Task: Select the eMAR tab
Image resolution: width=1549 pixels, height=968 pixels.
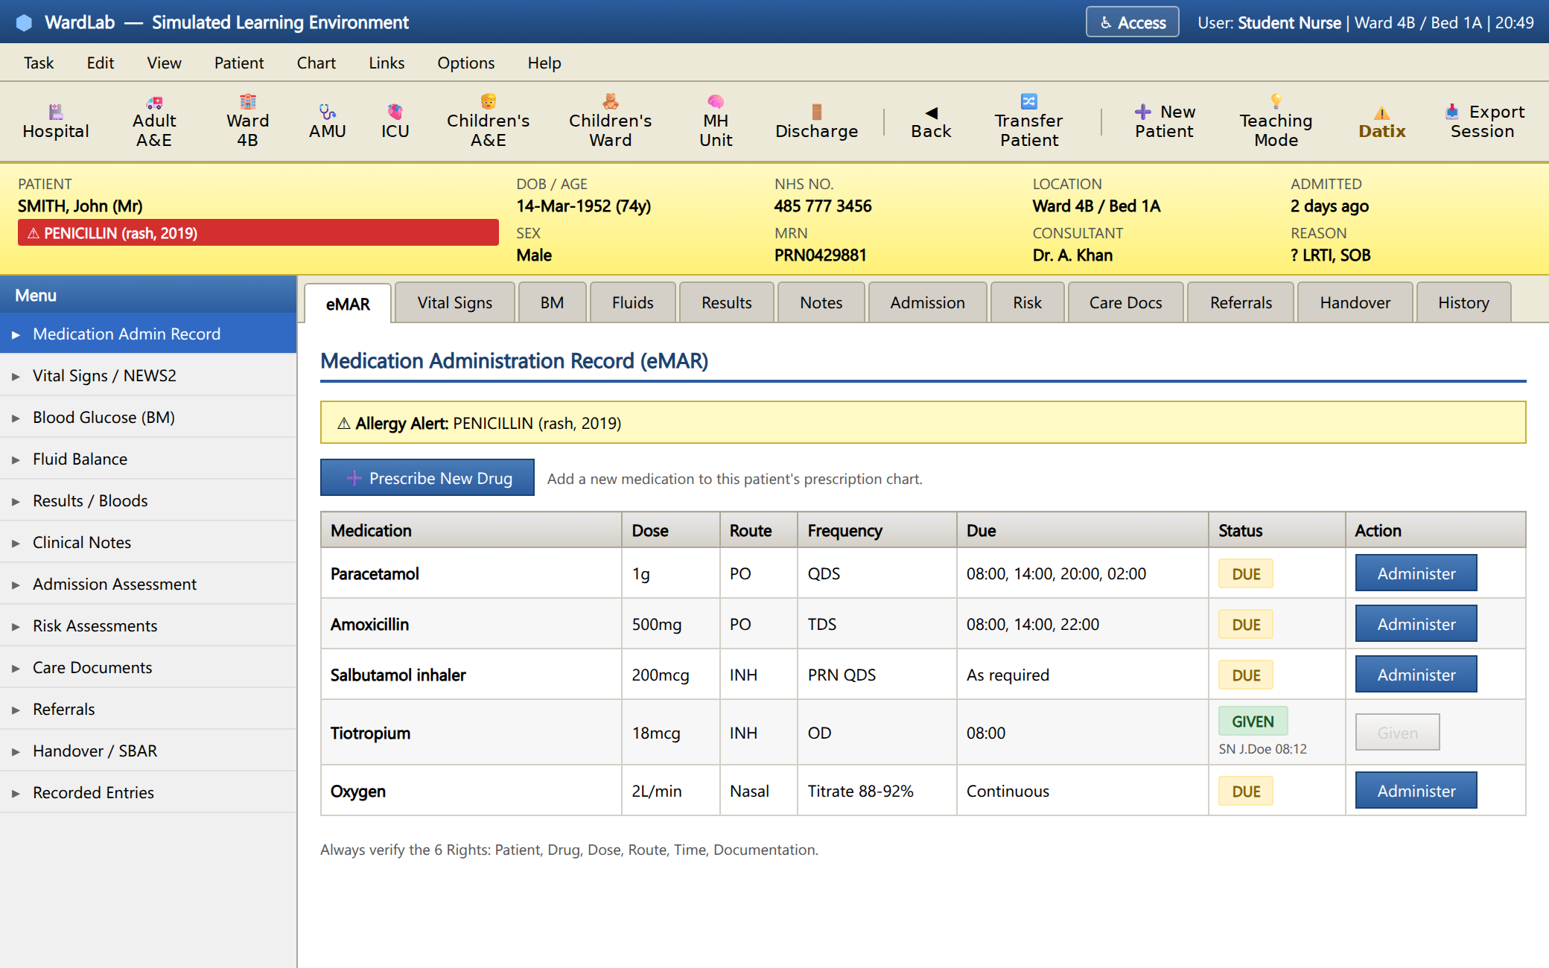Action: tap(348, 304)
